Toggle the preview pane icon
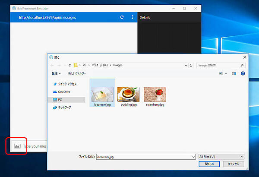Screen dimensions: 259x177 tap(234, 73)
